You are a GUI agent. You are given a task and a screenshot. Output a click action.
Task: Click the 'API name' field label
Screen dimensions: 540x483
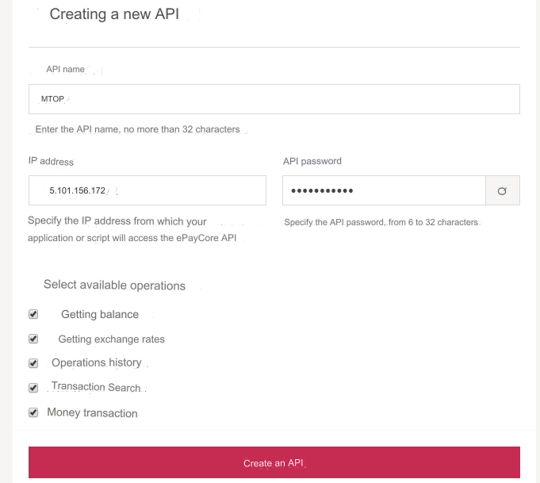(x=65, y=70)
